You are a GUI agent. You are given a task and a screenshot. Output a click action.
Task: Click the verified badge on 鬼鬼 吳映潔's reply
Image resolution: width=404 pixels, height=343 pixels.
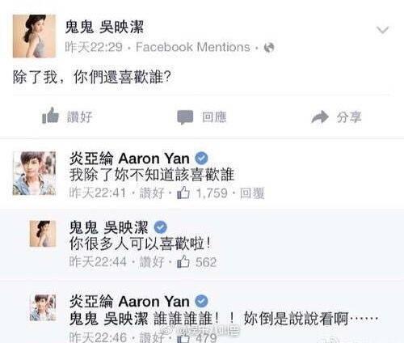161,227
